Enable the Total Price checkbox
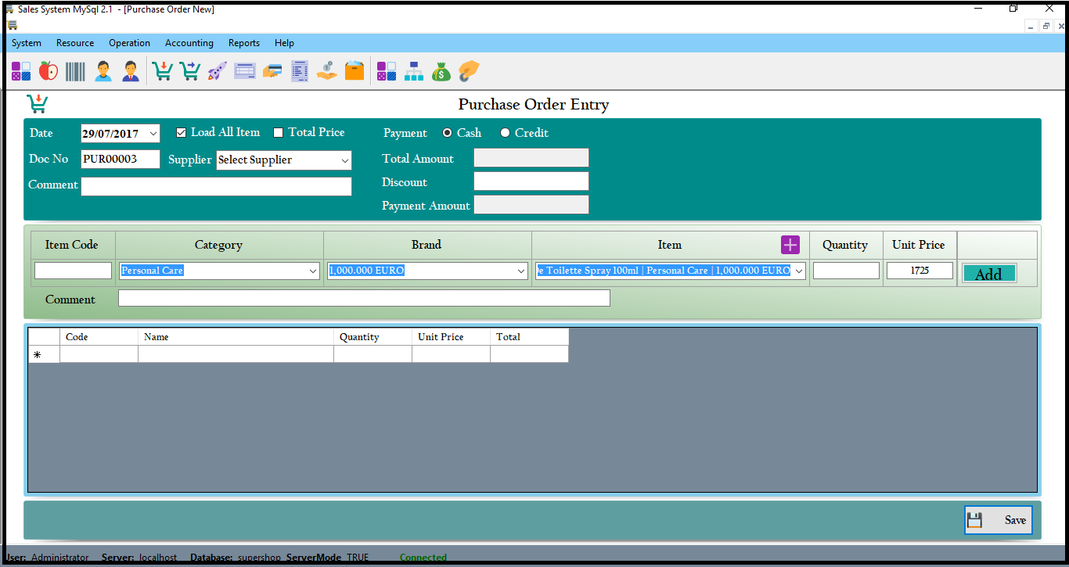The height and width of the screenshot is (567, 1069). [279, 133]
